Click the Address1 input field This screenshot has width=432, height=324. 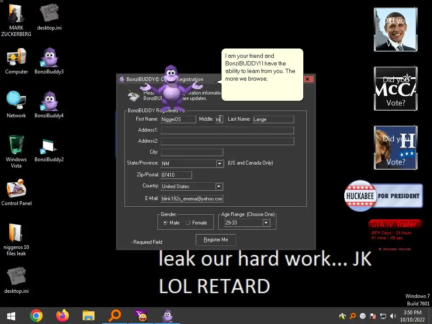point(227,130)
